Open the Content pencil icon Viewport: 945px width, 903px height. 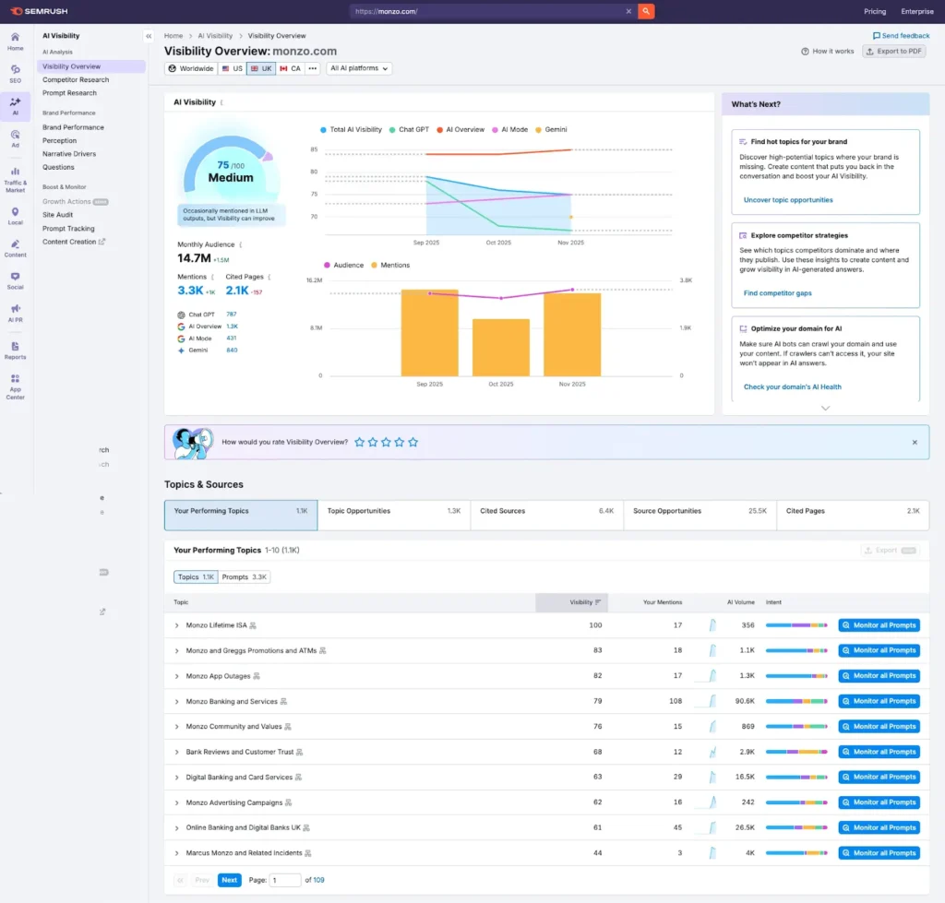[x=15, y=248]
